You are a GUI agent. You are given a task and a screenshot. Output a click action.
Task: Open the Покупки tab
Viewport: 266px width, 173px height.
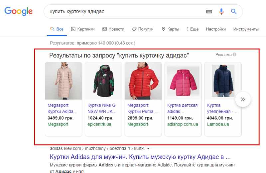(143, 29)
